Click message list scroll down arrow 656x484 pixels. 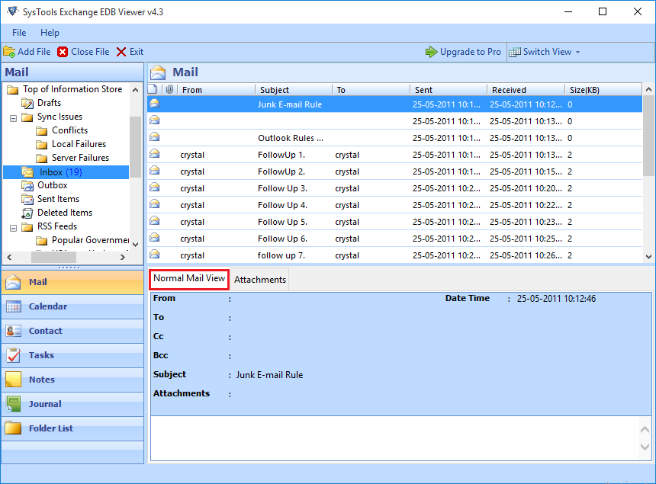tap(648, 257)
